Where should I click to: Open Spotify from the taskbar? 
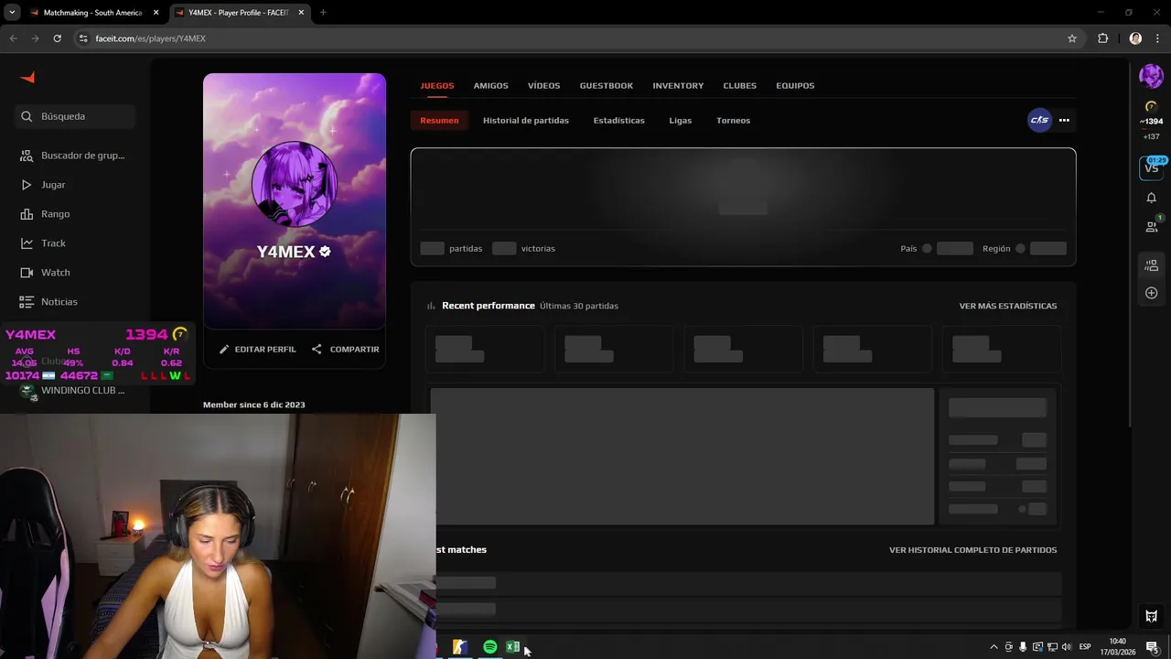click(x=490, y=647)
